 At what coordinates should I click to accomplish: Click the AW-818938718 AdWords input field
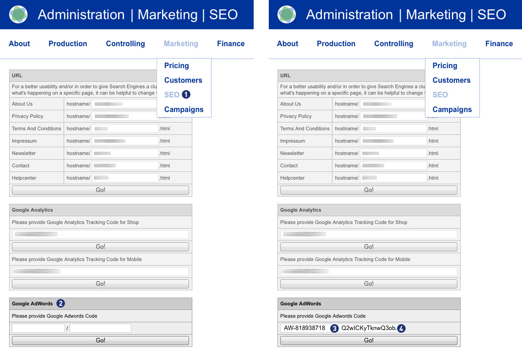pos(304,328)
